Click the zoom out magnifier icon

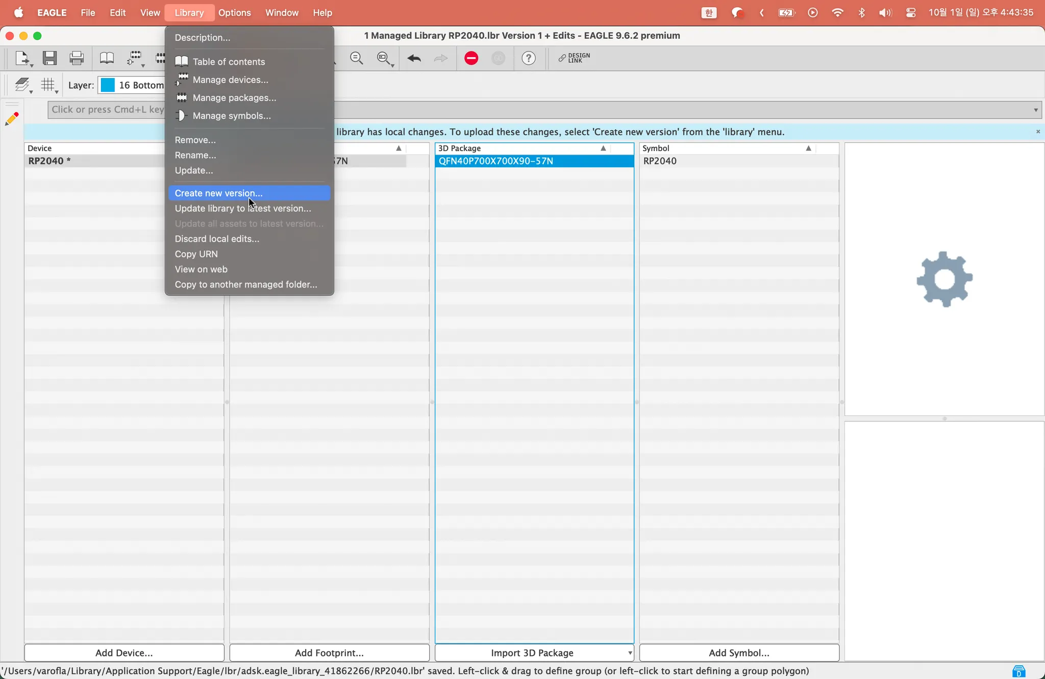(356, 58)
